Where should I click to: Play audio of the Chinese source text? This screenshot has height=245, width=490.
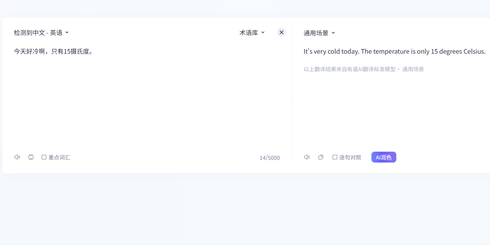click(17, 157)
